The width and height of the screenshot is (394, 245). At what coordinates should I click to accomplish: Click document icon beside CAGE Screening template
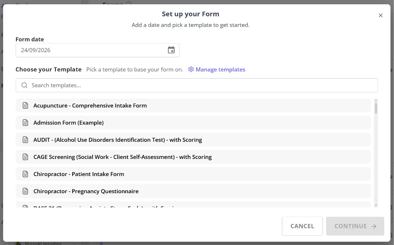point(25,157)
